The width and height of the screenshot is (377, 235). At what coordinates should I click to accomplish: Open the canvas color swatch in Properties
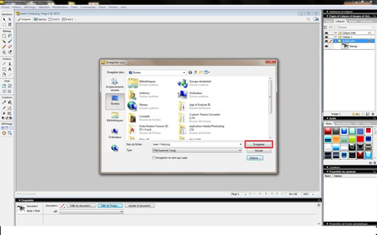point(62,206)
